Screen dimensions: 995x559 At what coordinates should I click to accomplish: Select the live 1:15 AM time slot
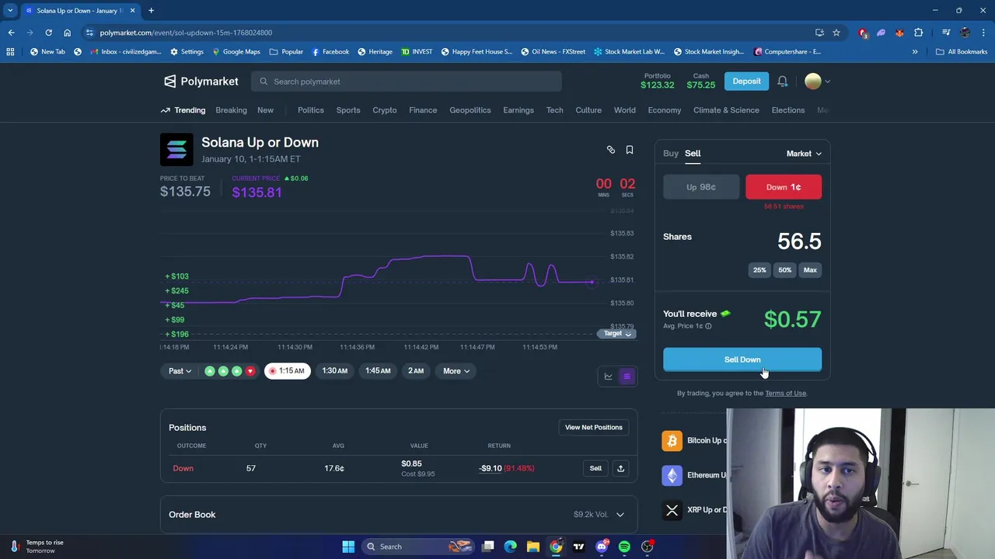(287, 371)
